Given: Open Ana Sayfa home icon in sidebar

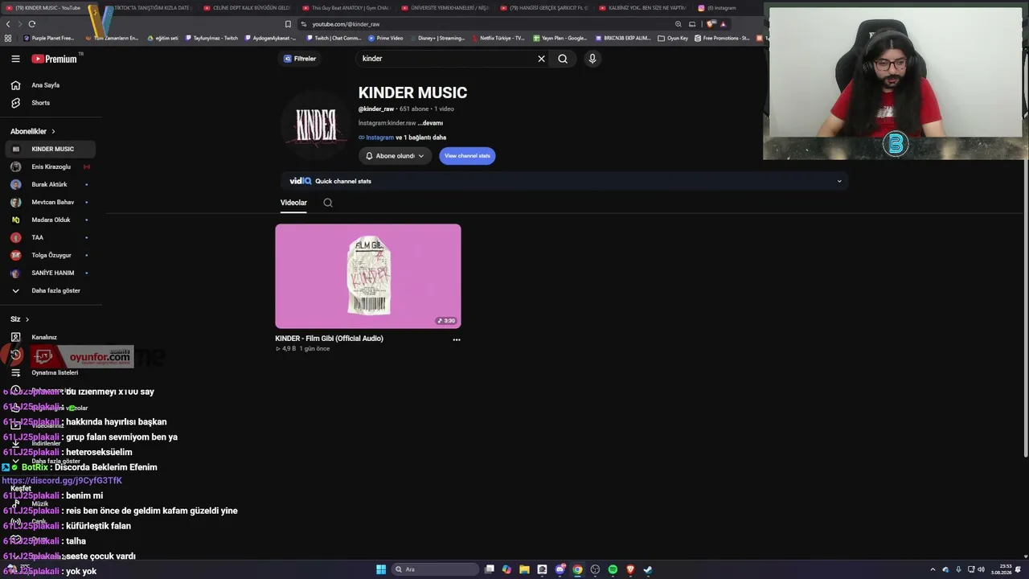Looking at the screenshot, I should tap(15, 85).
